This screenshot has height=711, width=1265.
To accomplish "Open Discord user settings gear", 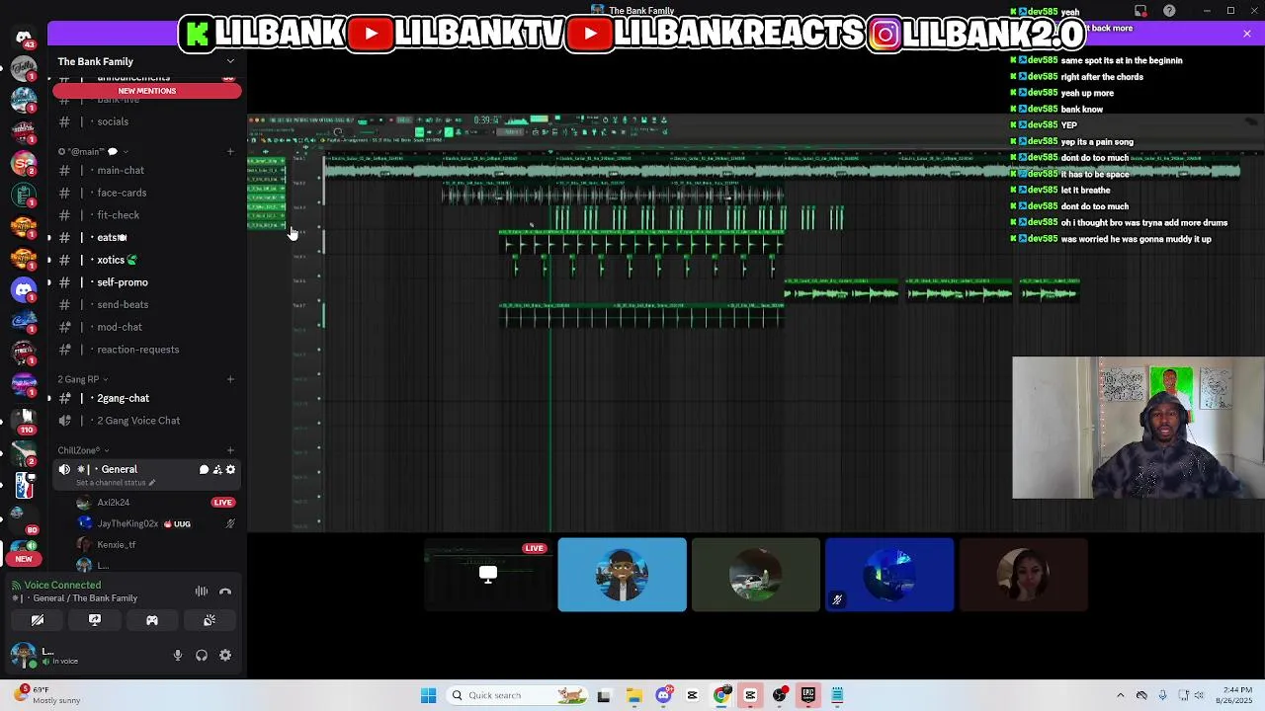I will [225, 655].
